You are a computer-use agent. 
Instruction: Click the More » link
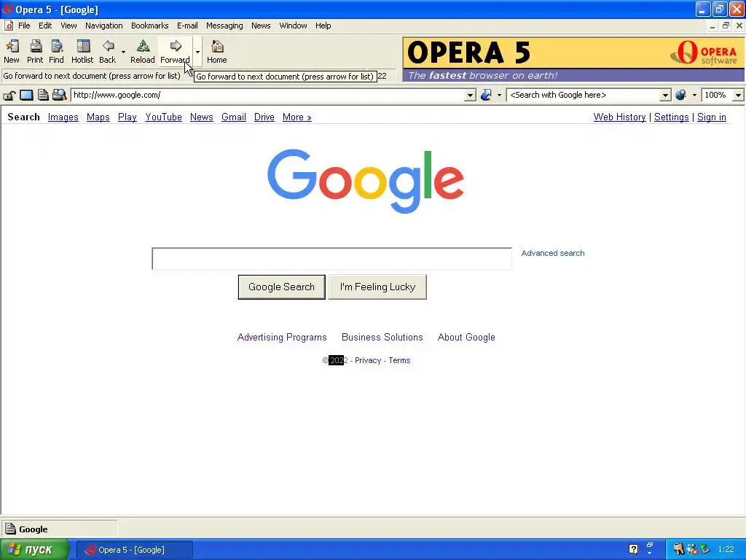(297, 117)
